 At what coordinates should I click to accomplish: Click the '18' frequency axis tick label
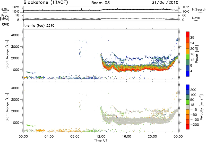pyautogui.click(x=17, y=15)
